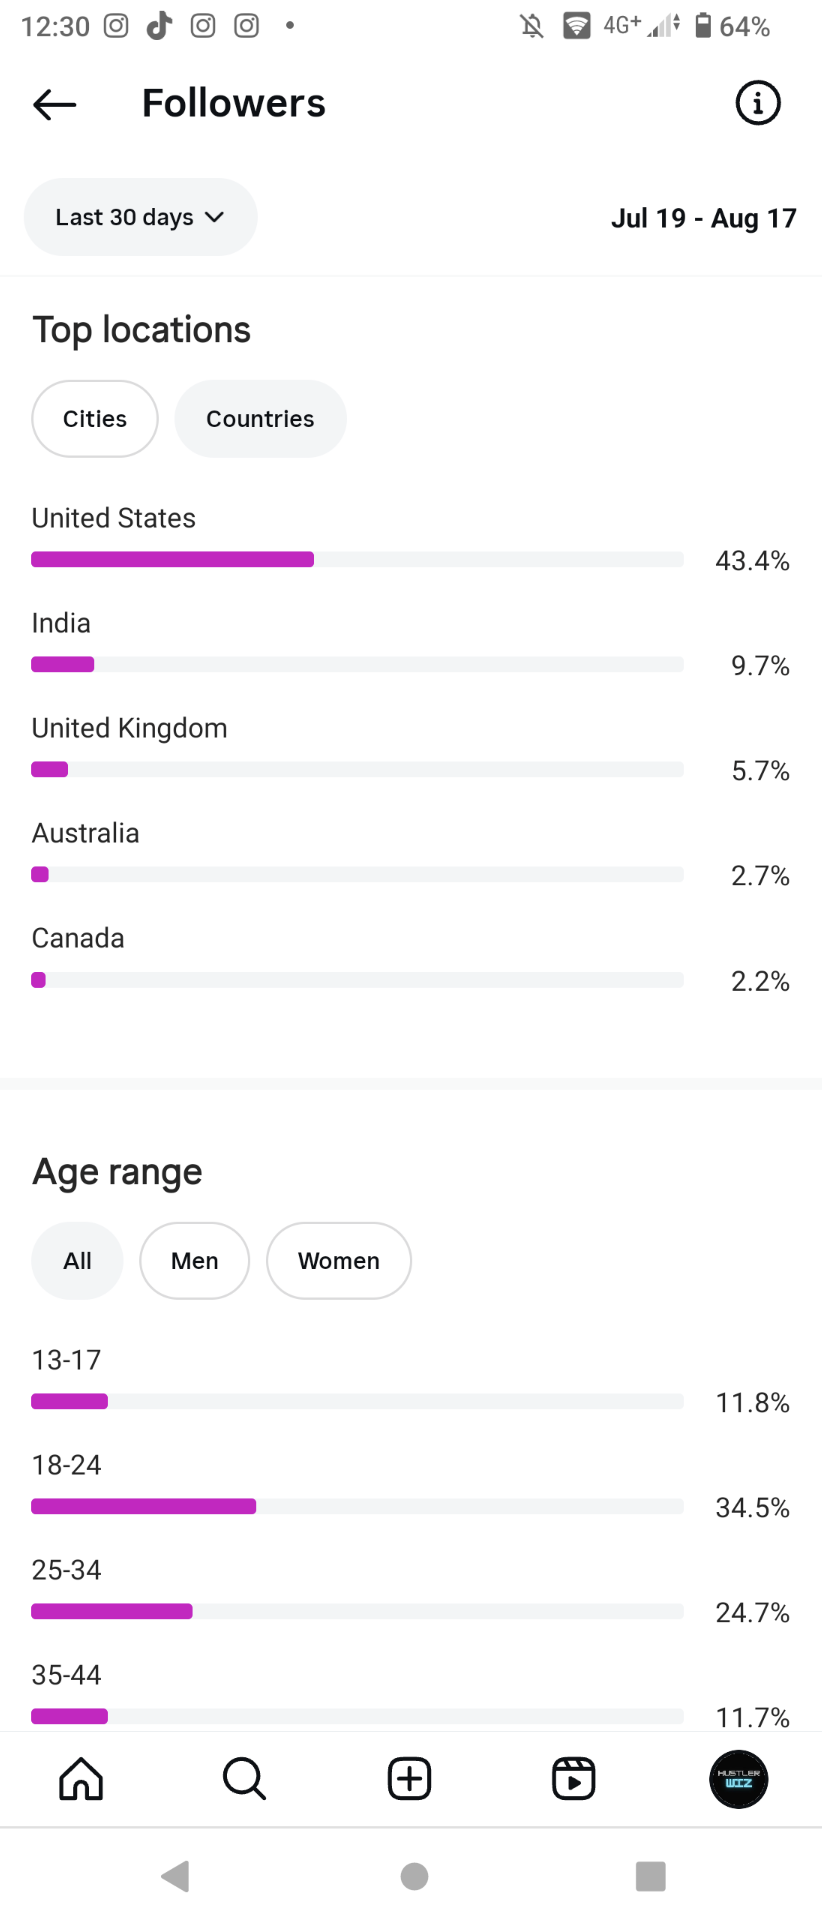822x1921 pixels.
Task: Filter age range by Women
Action: (x=339, y=1260)
